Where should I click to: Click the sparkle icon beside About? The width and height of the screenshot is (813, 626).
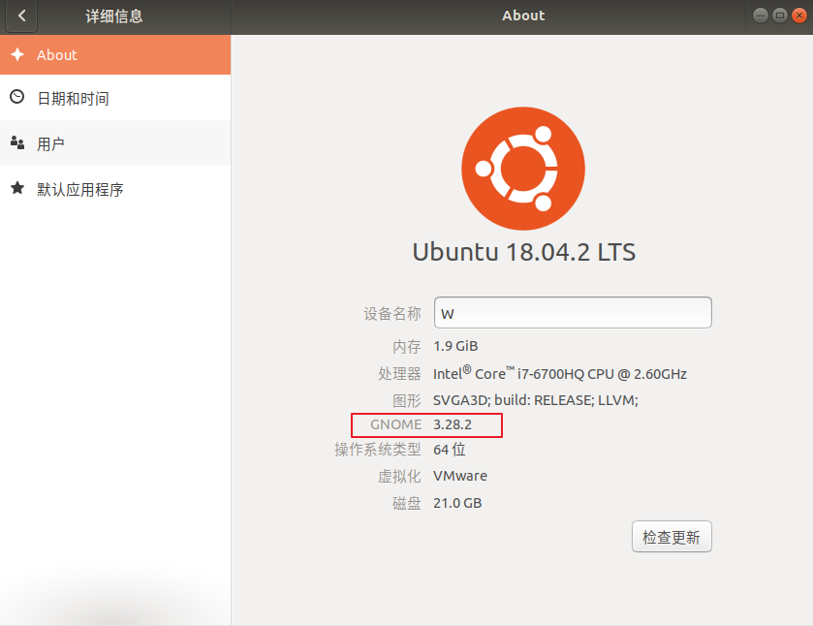(16, 54)
